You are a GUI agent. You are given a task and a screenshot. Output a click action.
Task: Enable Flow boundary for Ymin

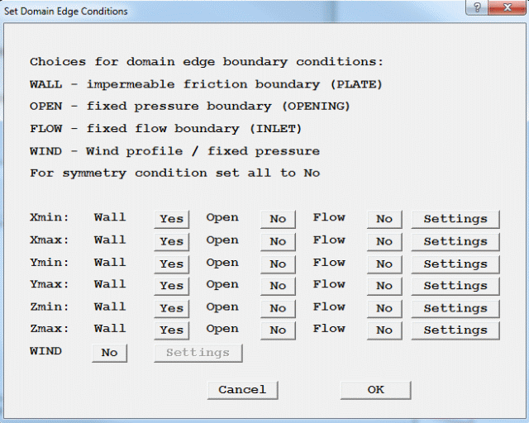click(384, 264)
